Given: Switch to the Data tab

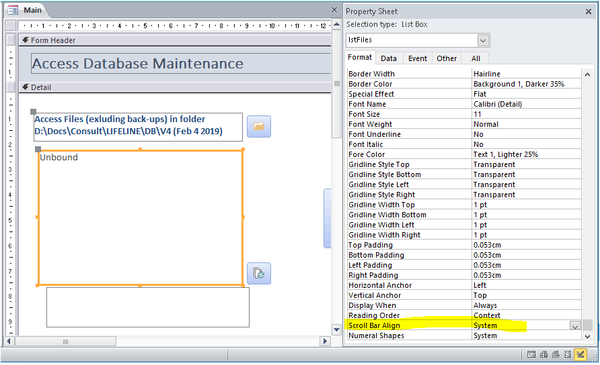Looking at the screenshot, I should [x=389, y=58].
